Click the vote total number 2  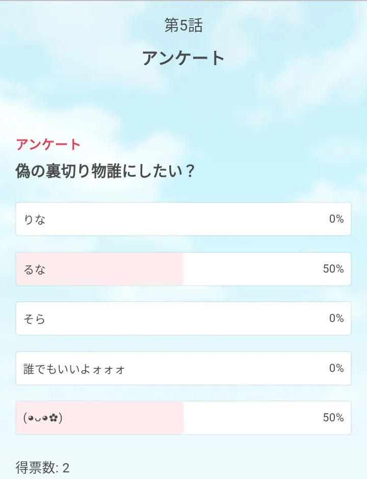(x=66, y=468)
